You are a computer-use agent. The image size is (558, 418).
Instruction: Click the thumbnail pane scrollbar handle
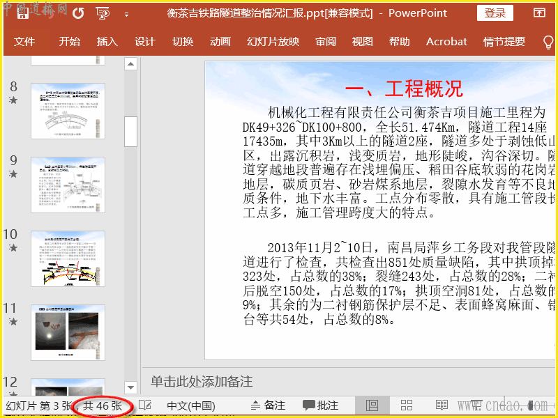130,132
